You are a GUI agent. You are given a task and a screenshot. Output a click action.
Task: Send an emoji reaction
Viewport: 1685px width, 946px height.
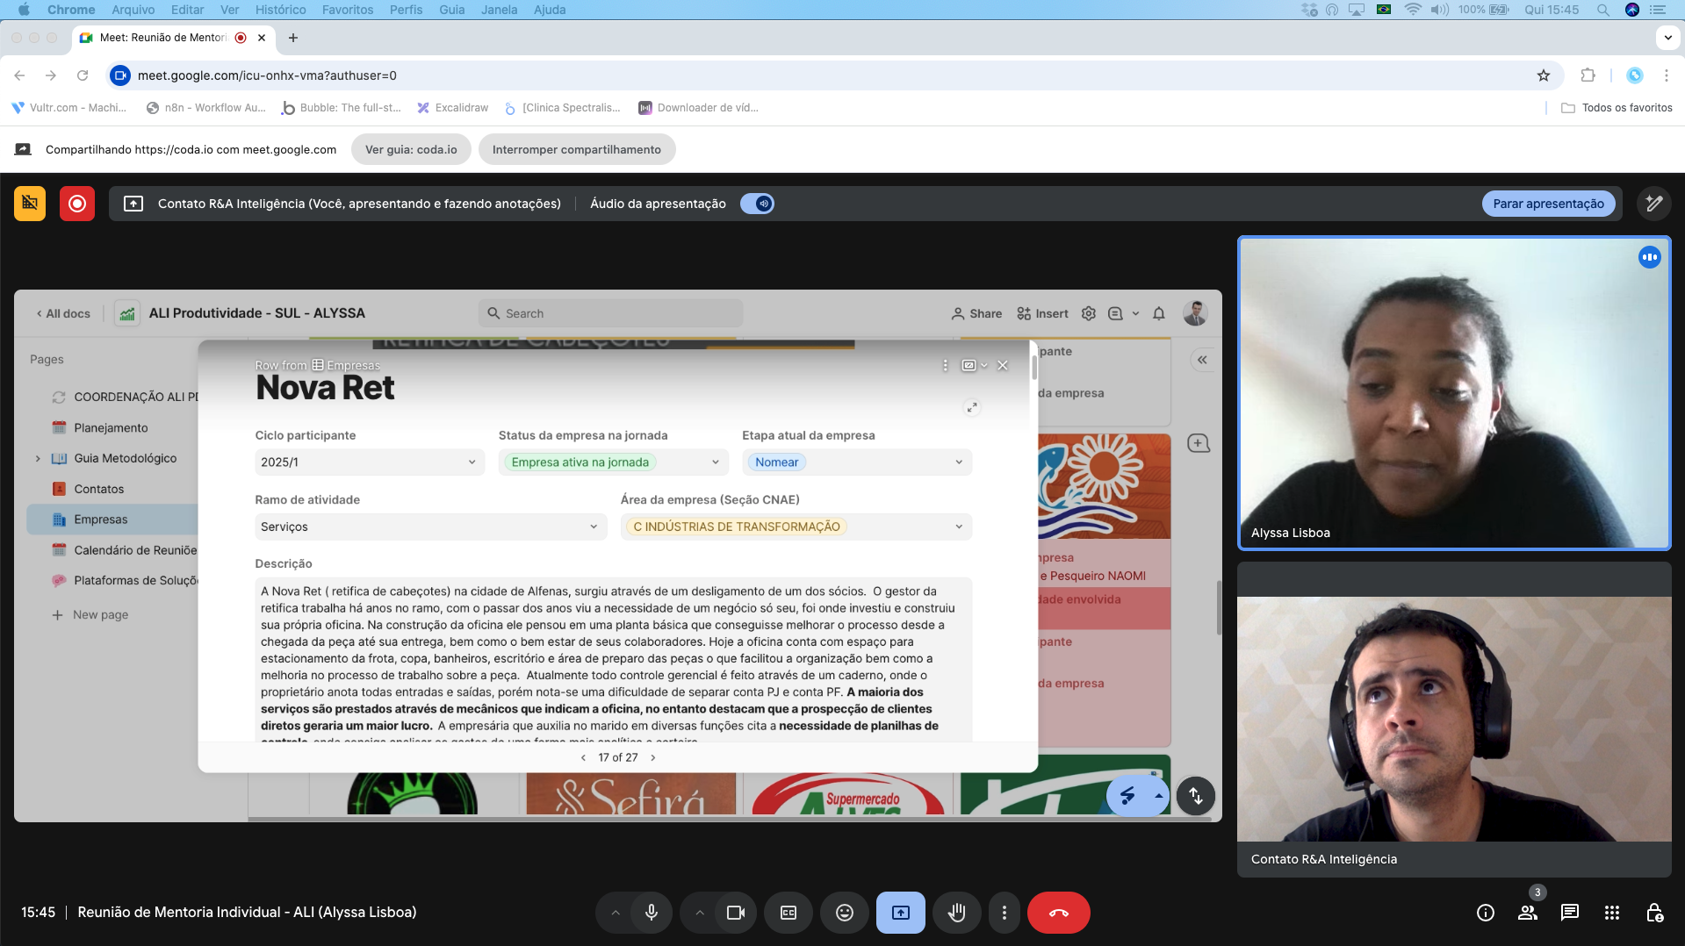click(x=845, y=913)
